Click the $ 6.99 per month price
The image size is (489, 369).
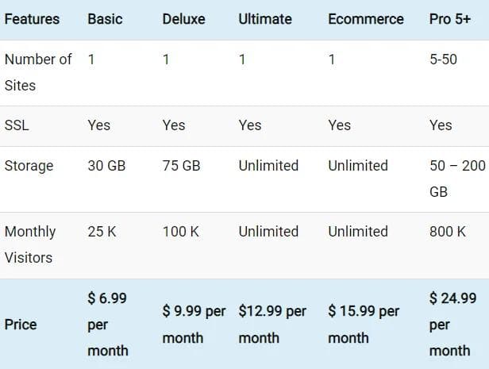pos(107,324)
